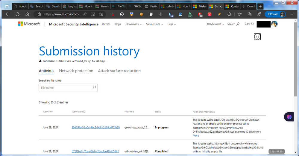Open the site Search button
Image resolution: width=299 pixels, height=156 pixels.
[233, 24]
